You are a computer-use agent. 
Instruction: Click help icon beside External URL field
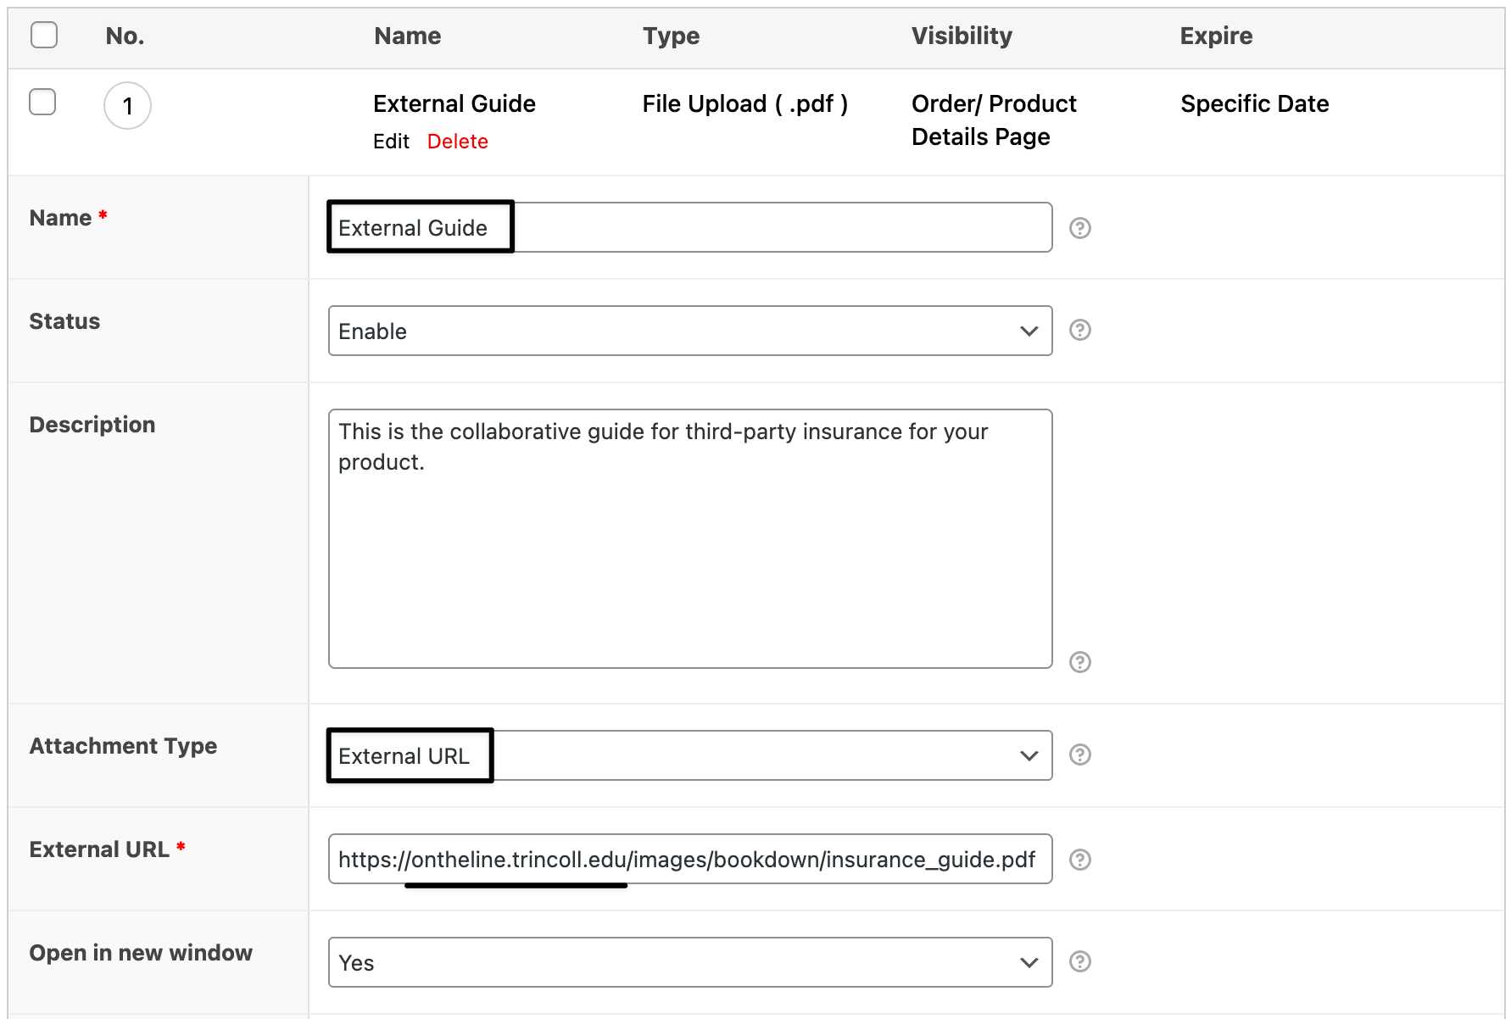pyautogui.click(x=1079, y=860)
